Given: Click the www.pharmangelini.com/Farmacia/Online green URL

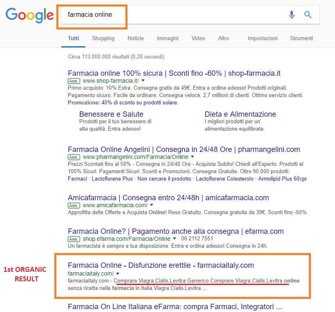Looking at the screenshot, I should point(136,157).
